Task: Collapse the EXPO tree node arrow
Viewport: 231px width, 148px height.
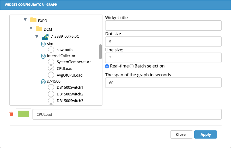Action: (25, 19)
